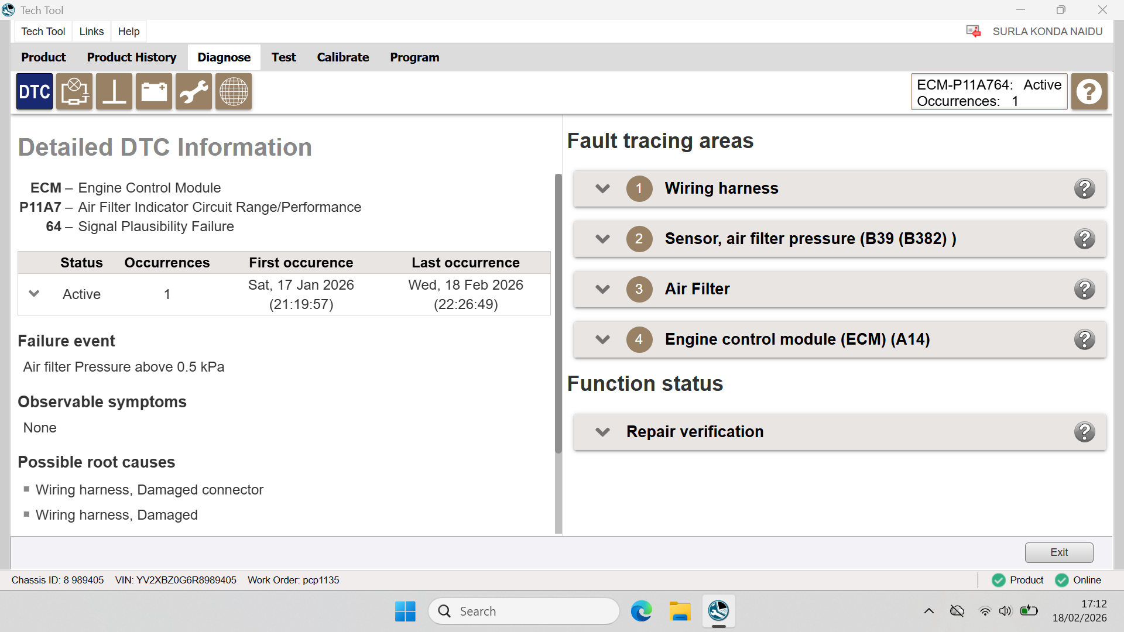Viewport: 1124px width, 632px height.
Task: Open the sensor values monitor icon
Action: [x=74, y=92]
